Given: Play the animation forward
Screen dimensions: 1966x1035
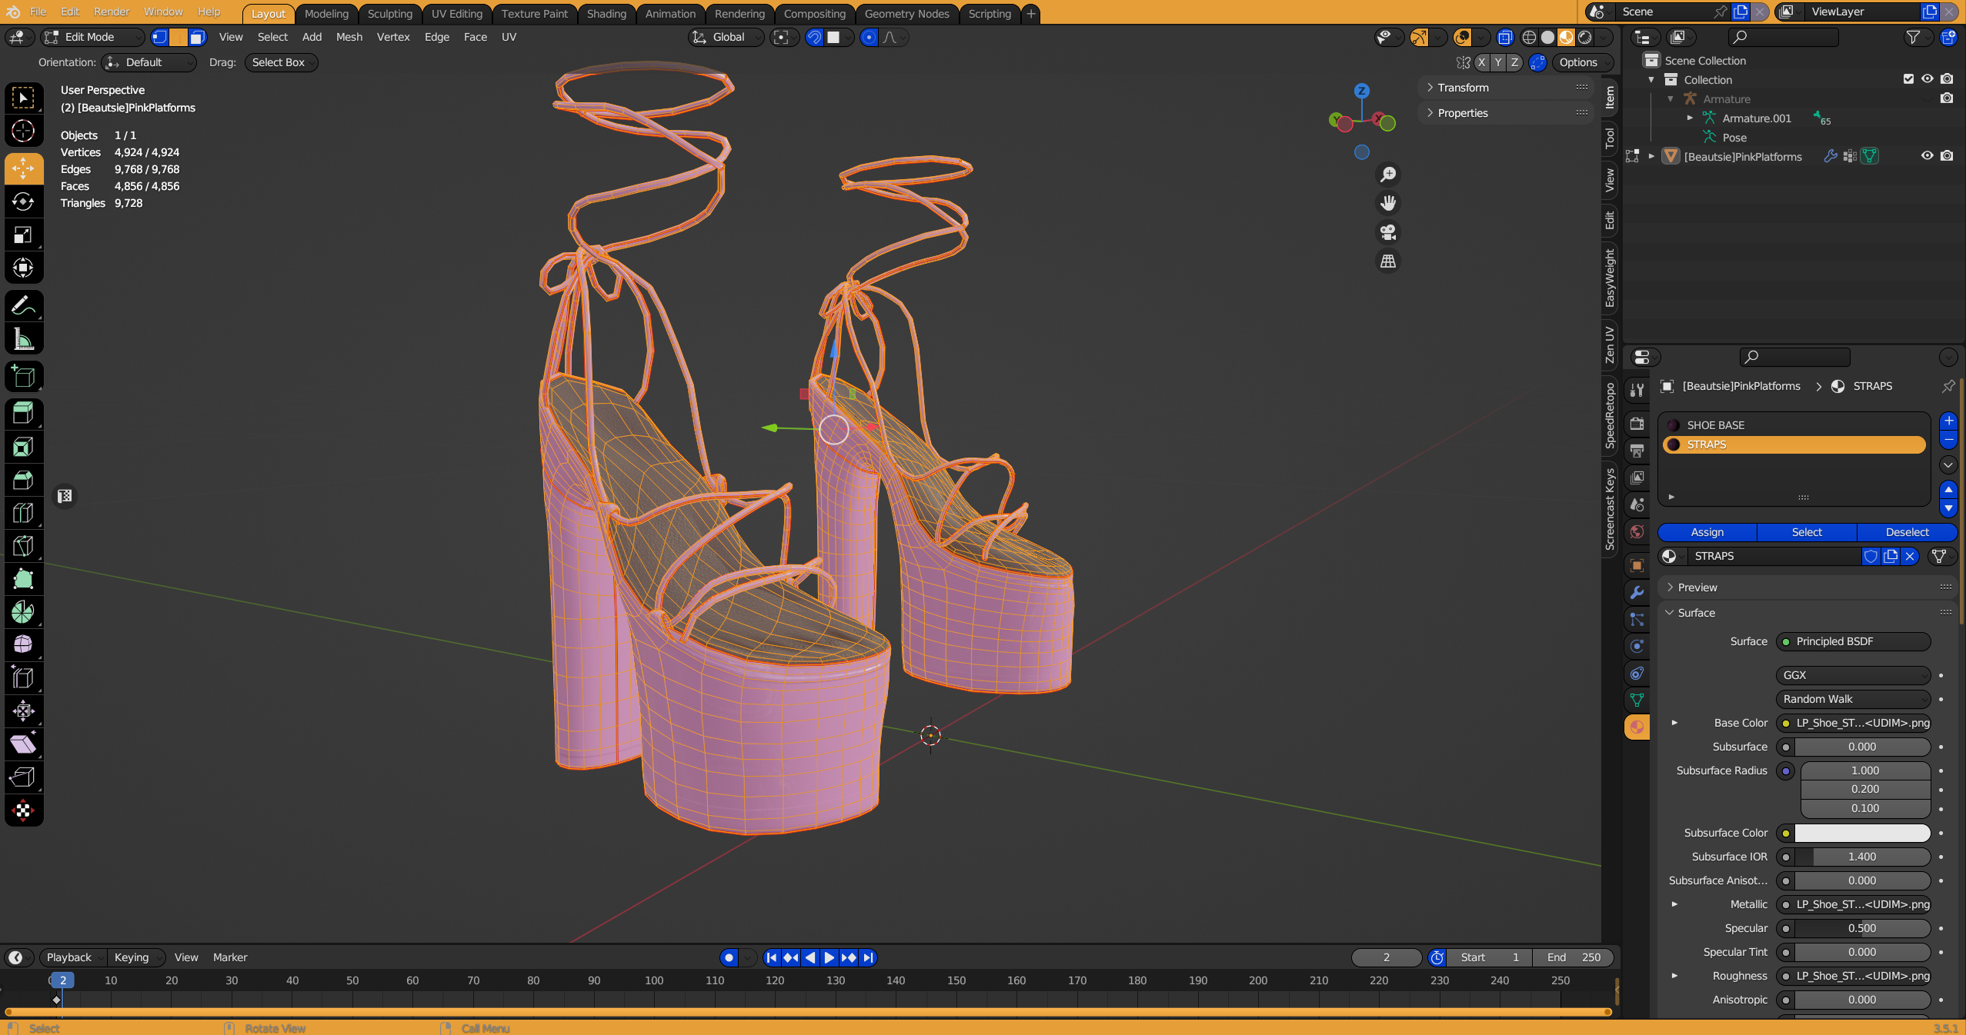Looking at the screenshot, I should pos(829,957).
